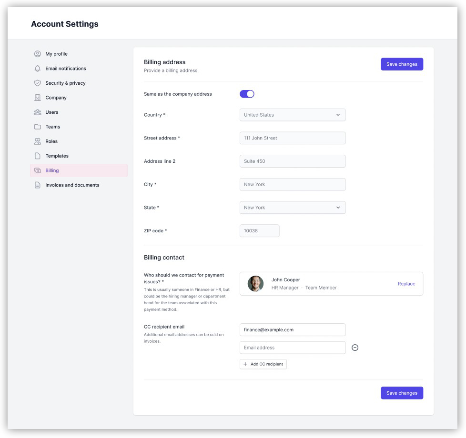Open the Country dropdown
466x438 pixels.
[293, 115]
